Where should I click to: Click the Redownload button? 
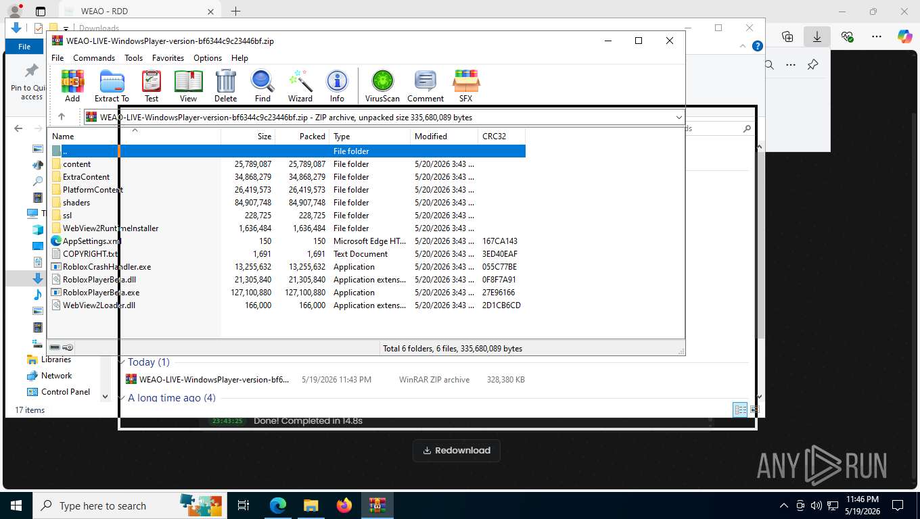tap(457, 451)
